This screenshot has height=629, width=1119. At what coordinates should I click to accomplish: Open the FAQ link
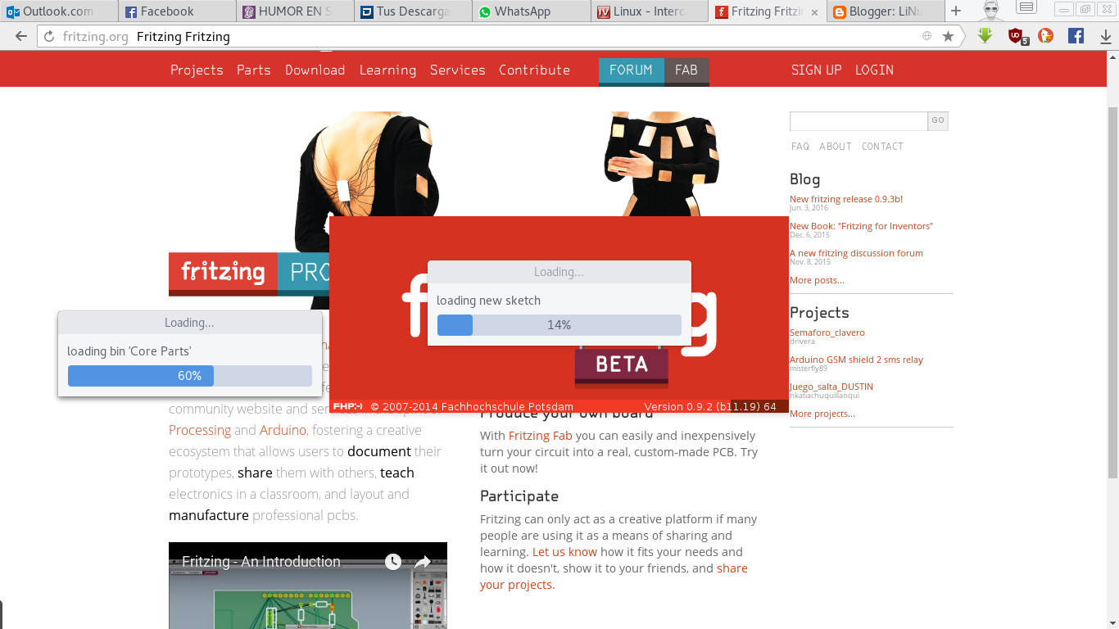click(800, 147)
